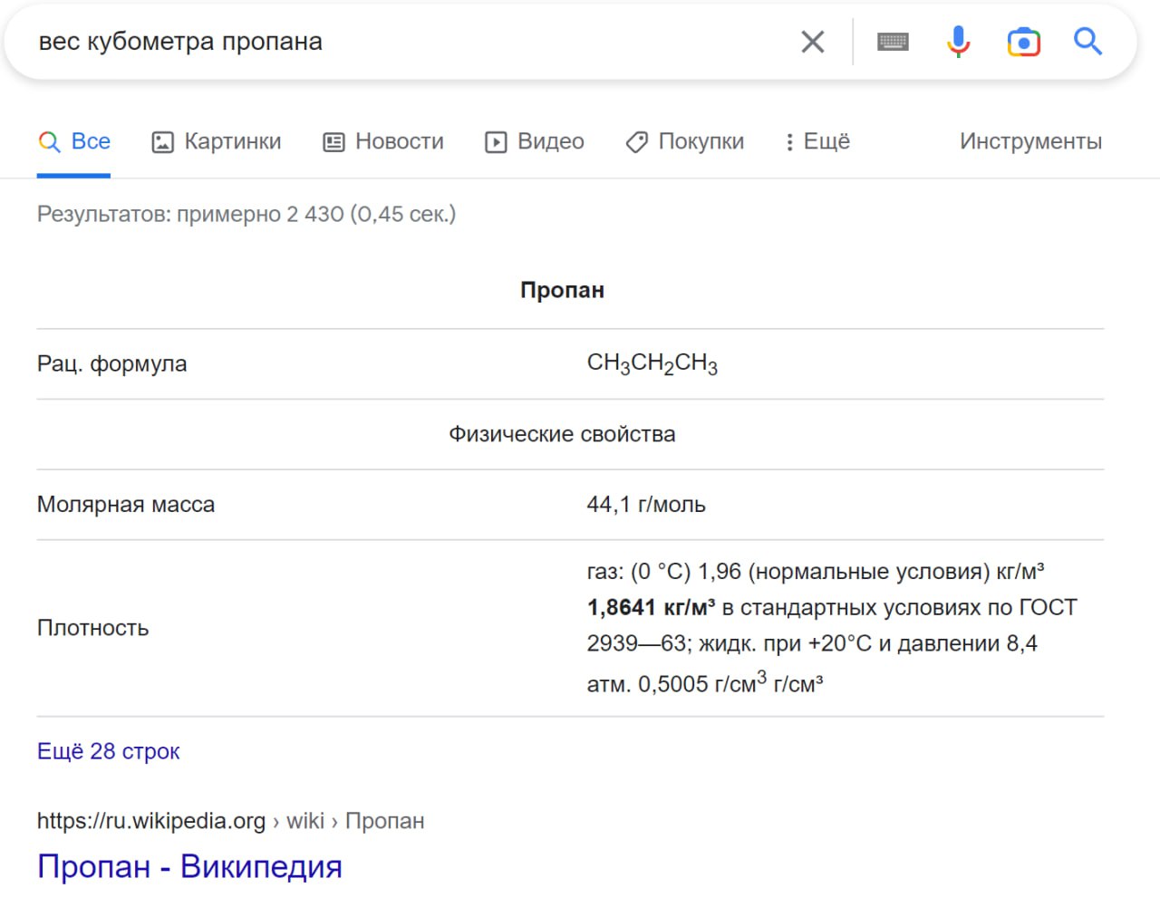
Task: Switch to the 'Картинки' tab
Action: tap(217, 141)
